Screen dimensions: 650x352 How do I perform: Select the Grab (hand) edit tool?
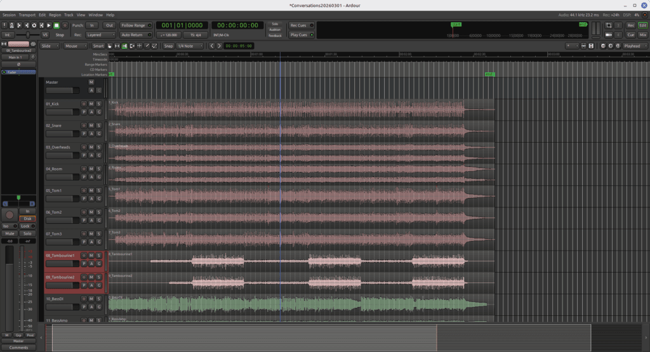click(x=110, y=46)
